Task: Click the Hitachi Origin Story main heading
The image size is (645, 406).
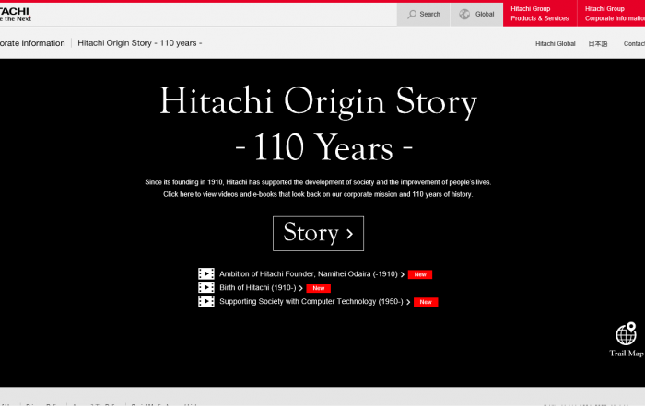Action: coord(318,101)
